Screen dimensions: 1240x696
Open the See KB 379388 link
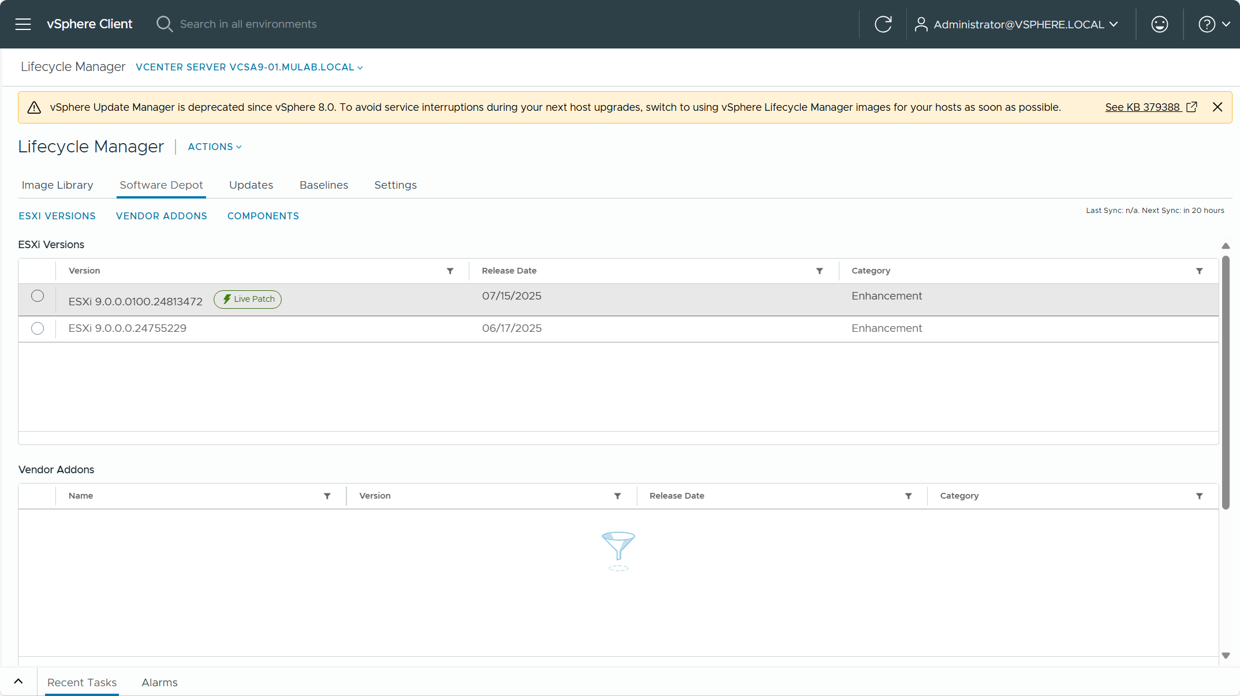click(x=1142, y=107)
